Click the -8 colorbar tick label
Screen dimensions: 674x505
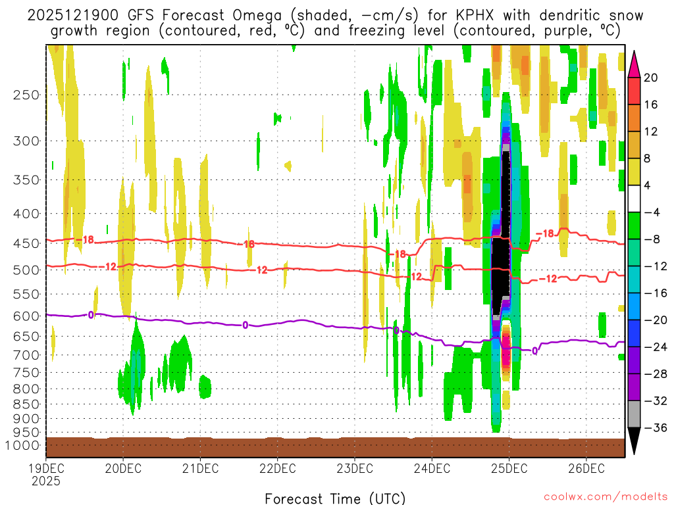coord(652,239)
